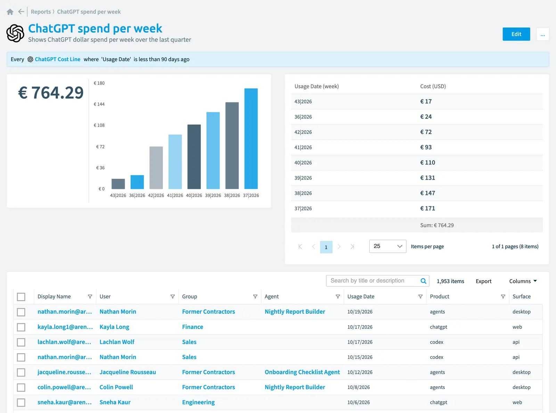
Task: Open the Engineering group link
Action: point(198,402)
